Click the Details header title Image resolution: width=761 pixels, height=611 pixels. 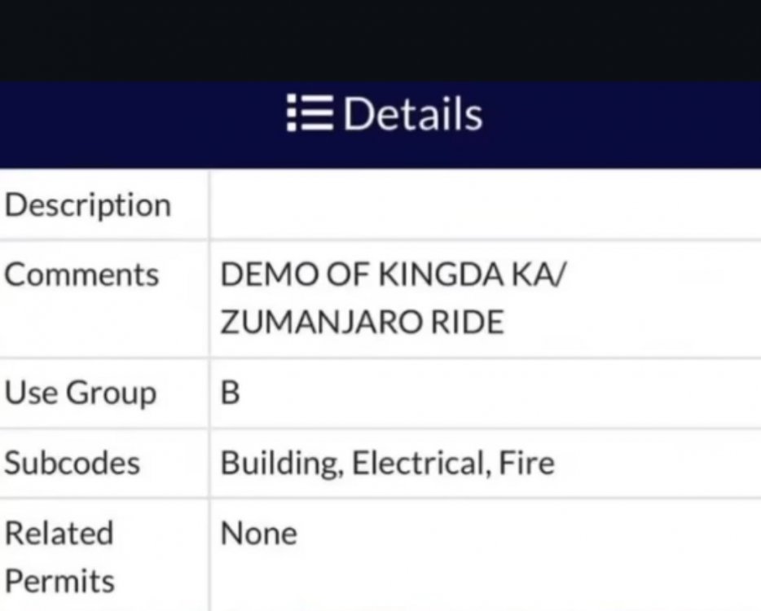(412, 114)
